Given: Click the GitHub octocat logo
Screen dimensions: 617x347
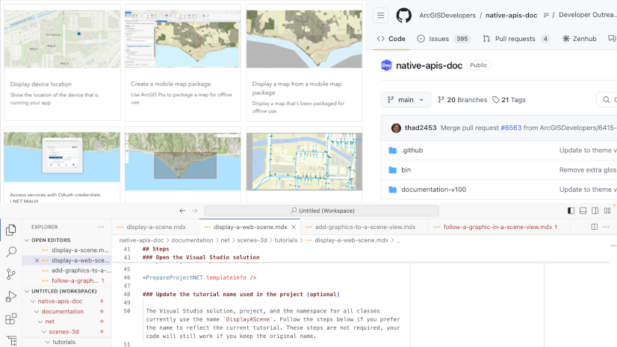Looking at the screenshot, I should pyautogui.click(x=403, y=16).
